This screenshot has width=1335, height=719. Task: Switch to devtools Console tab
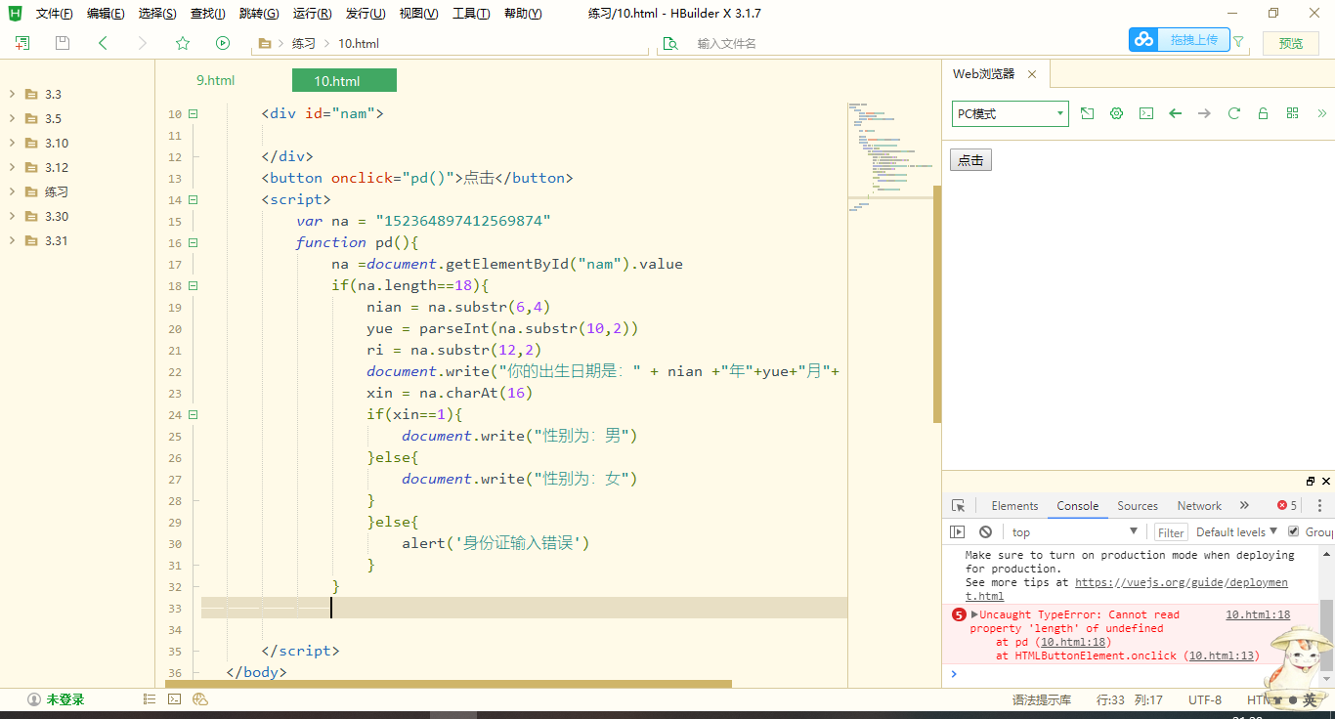[1078, 506]
